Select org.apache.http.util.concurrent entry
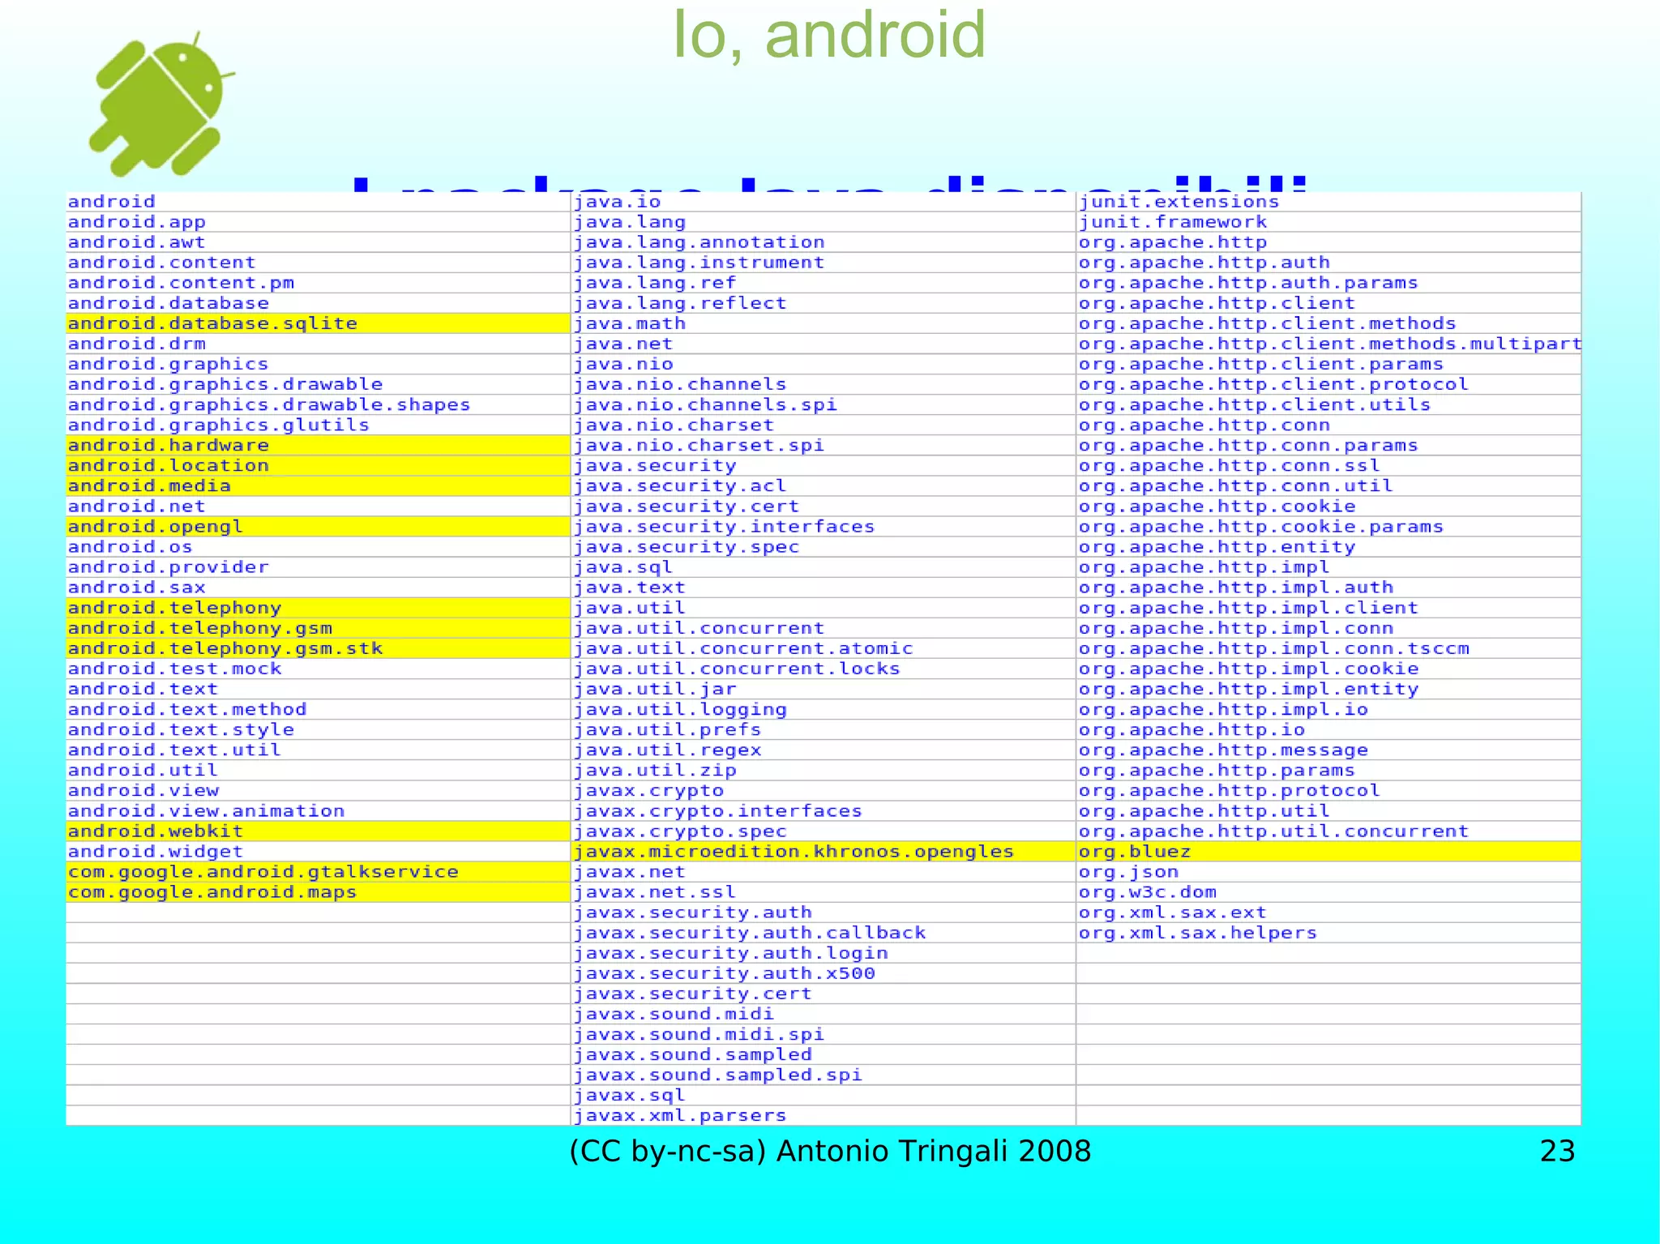Screen dimensions: 1660x1244 [x=1328, y=831]
